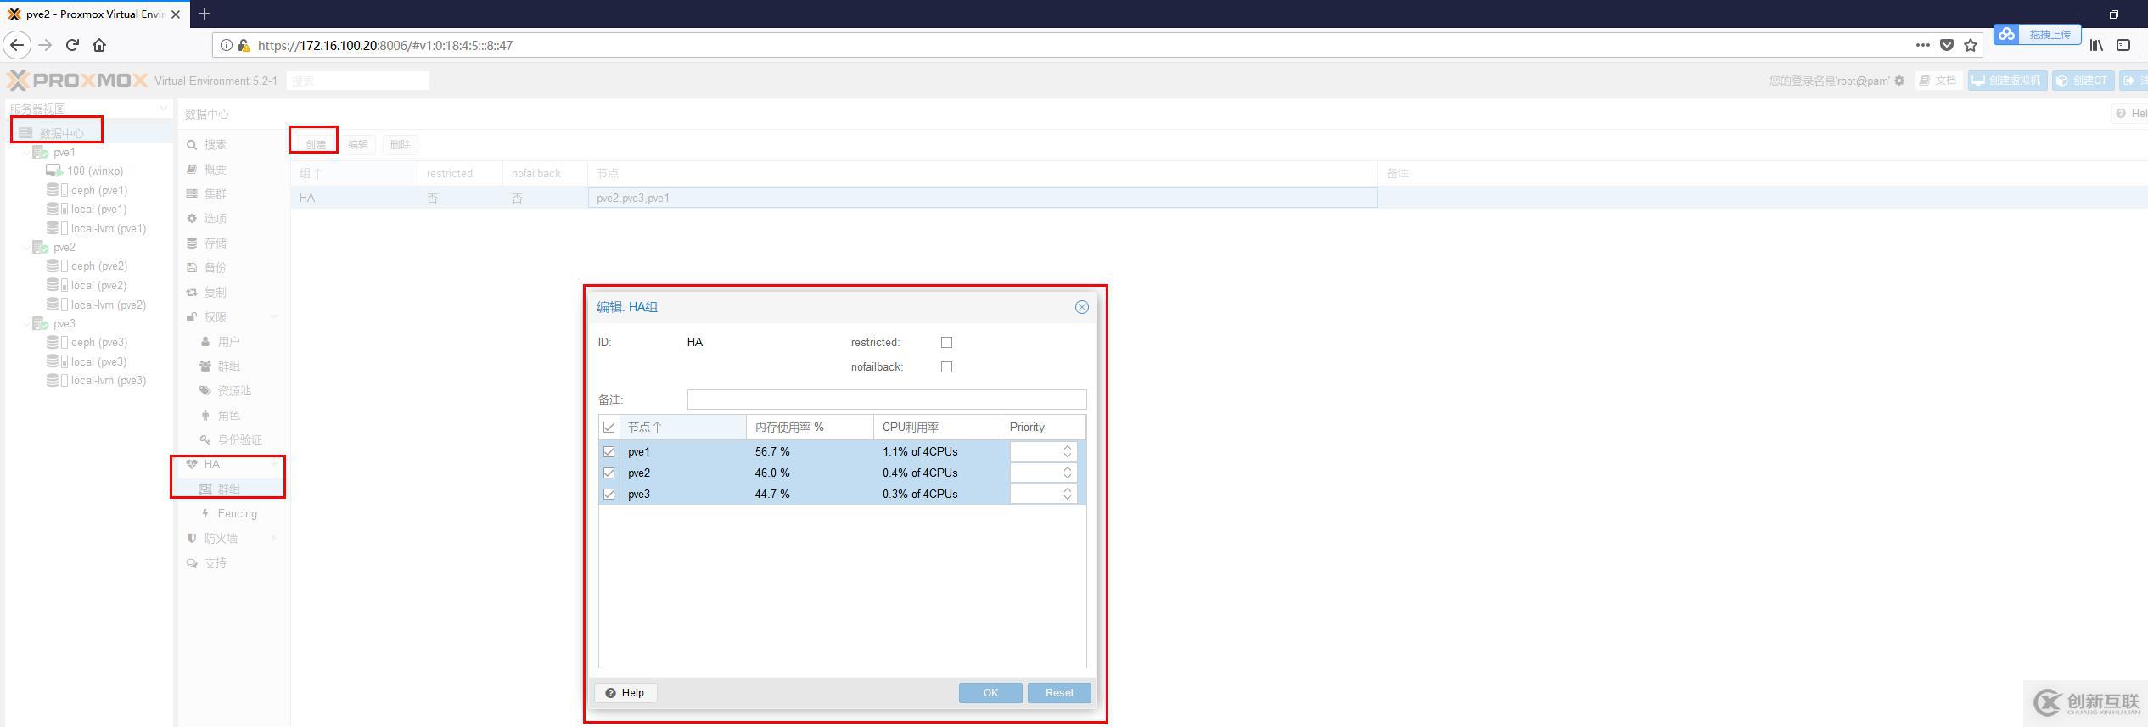2148x727 pixels.
Task: Enable the restricted checkbox
Action: (x=946, y=343)
